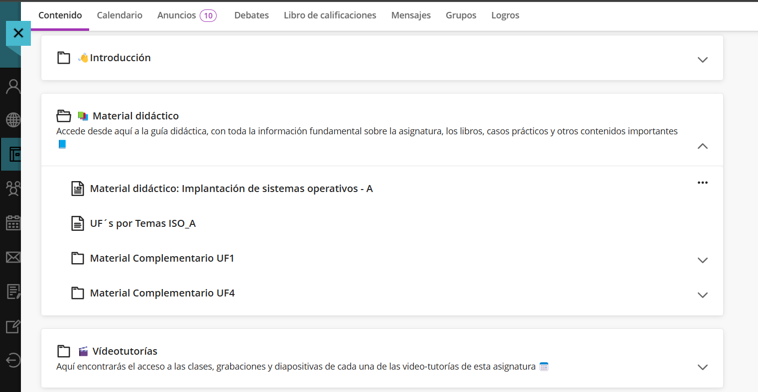Click the sign out arrow icon
The image size is (758, 392).
(13, 360)
